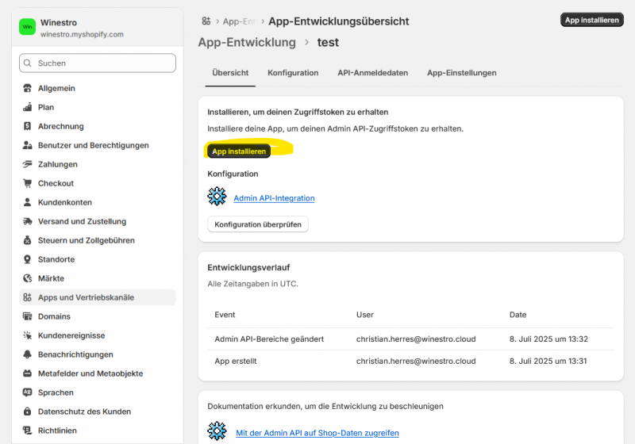
Task: Click the Allgemein store icon in sidebar
Action: (x=28, y=88)
